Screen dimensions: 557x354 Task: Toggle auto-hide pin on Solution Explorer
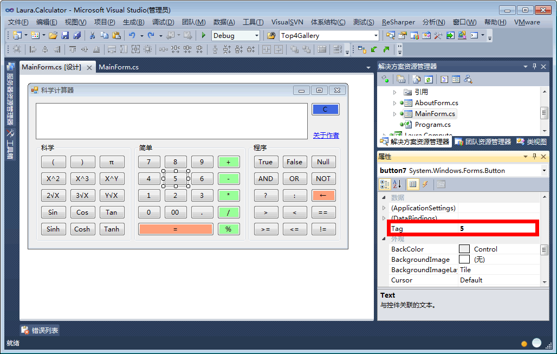pyautogui.click(x=534, y=67)
